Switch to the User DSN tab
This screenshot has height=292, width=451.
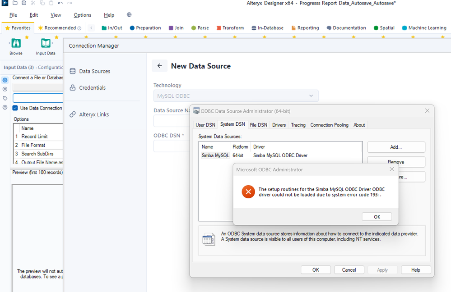point(205,125)
